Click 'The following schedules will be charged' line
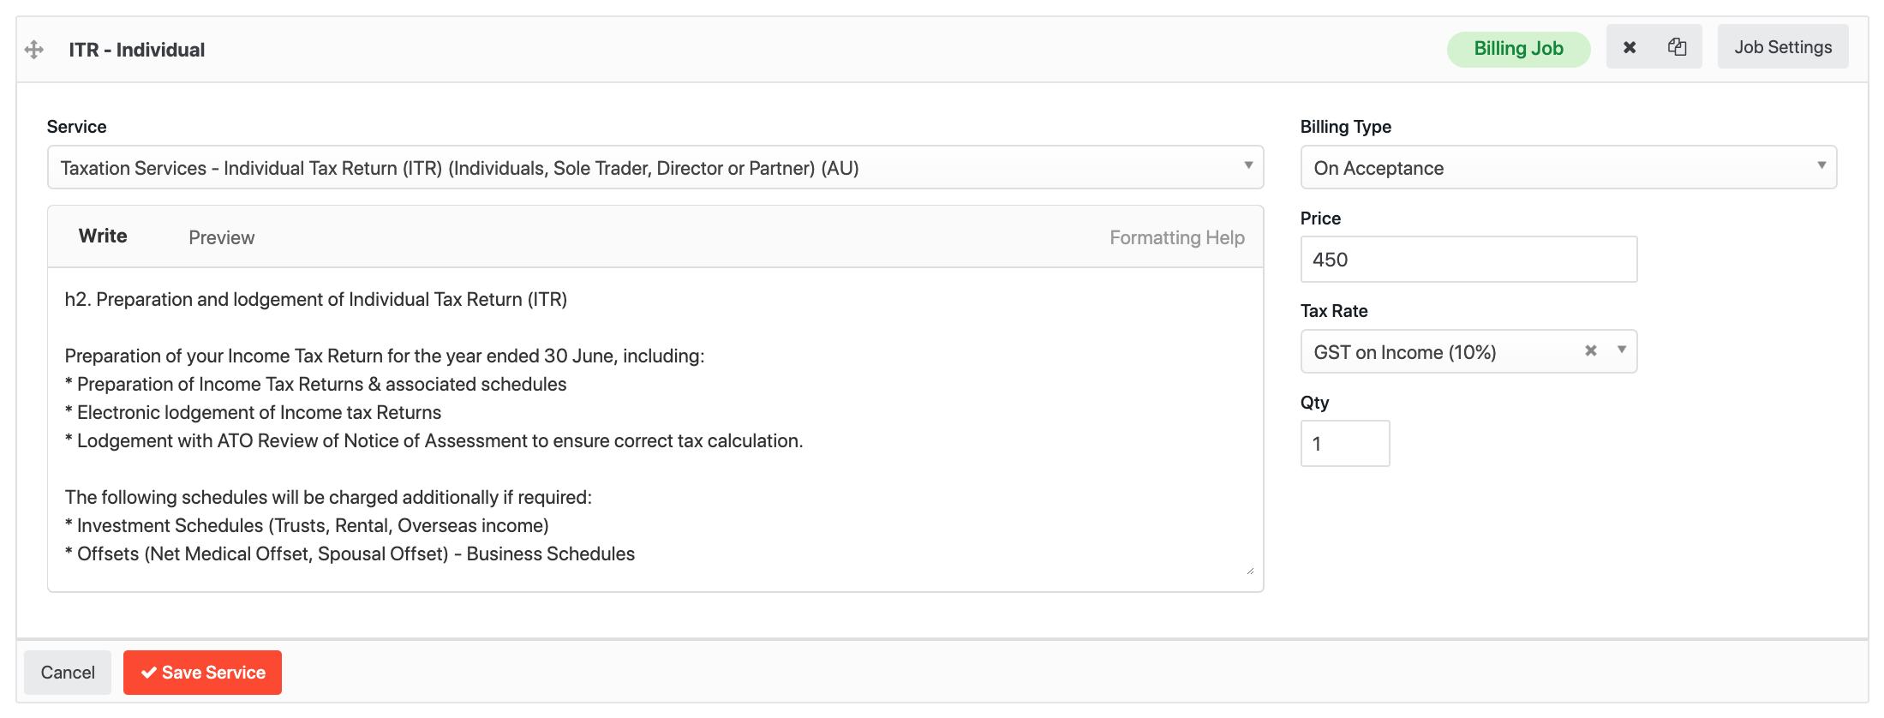 pyautogui.click(x=328, y=498)
